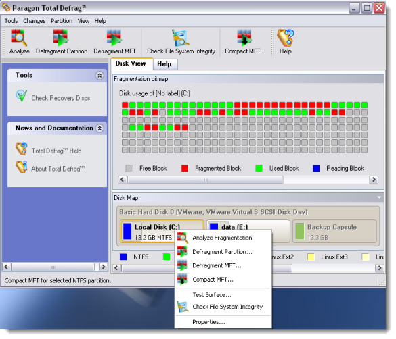Click the Fragmentation bitmap header
The image size is (396, 339).
pos(248,79)
